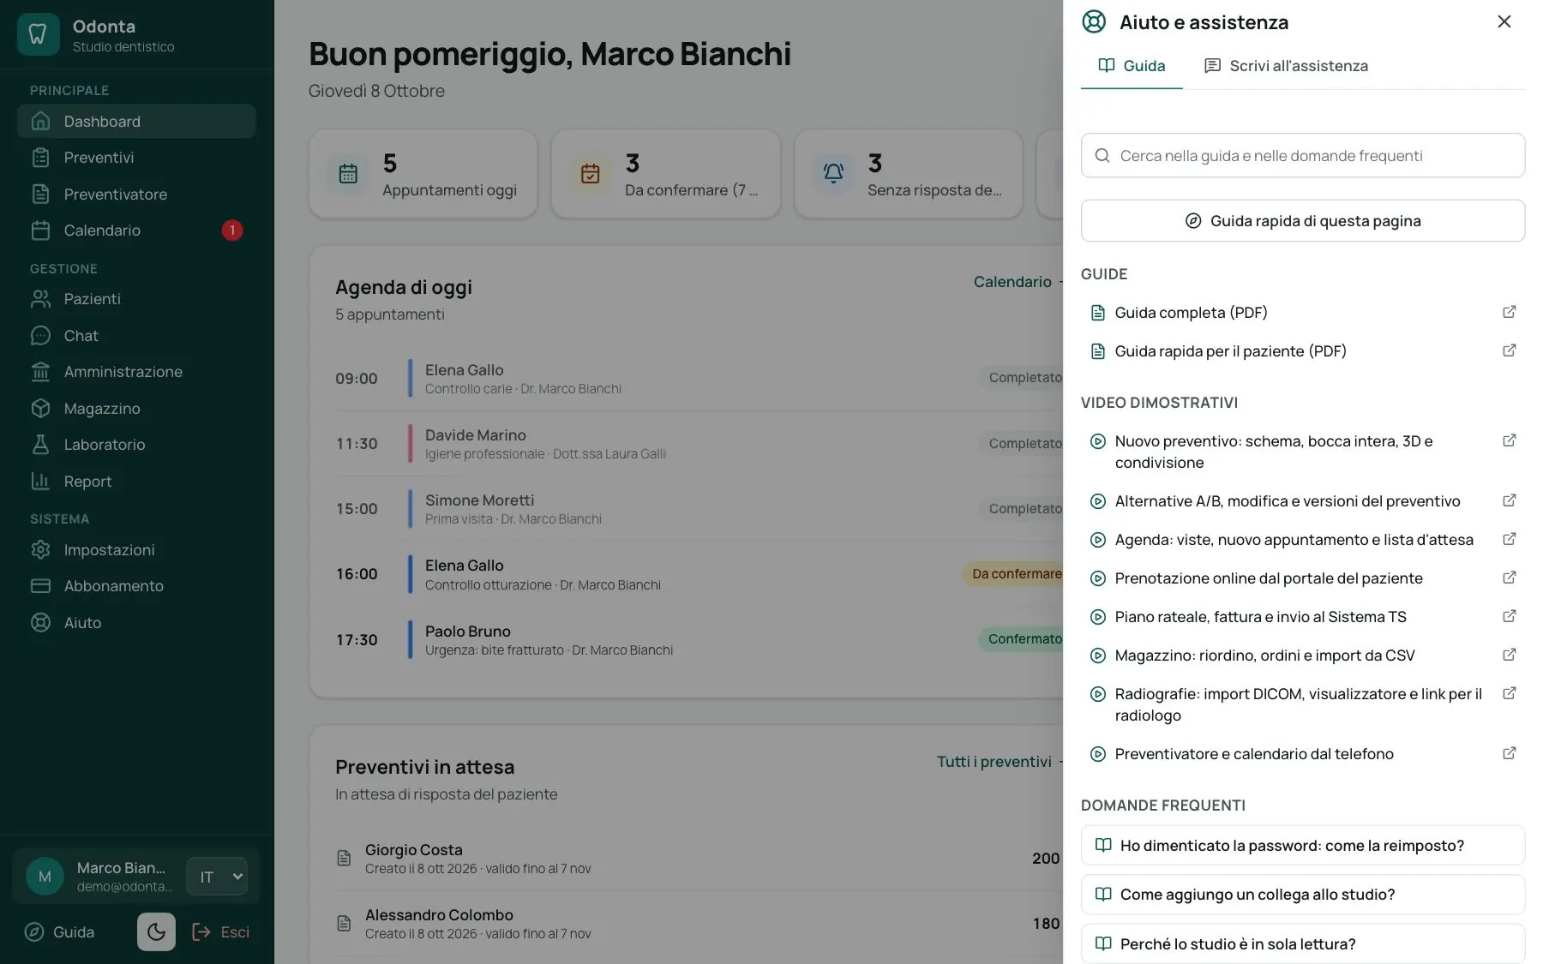Click the Chat bubble icon
The width and height of the screenshot is (1543, 964).
[x=40, y=336]
